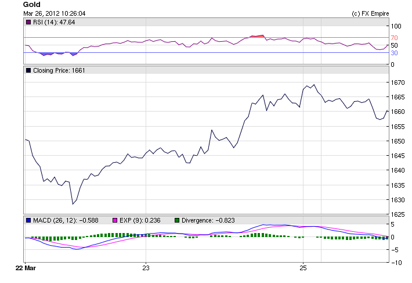Viewport: 412px width, 283px height.
Task: Click the MACD axis label -5
Action: click(395, 250)
